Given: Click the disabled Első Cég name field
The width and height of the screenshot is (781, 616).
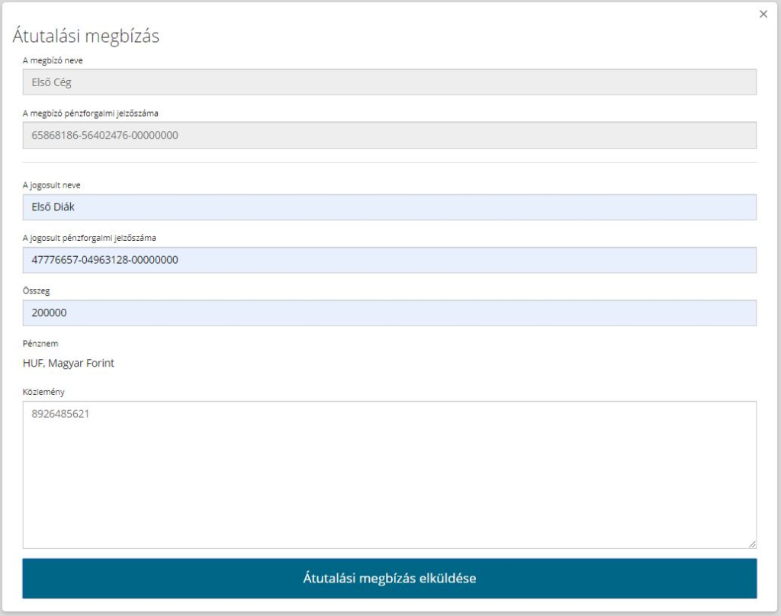Looking at the screenshot, I should (389, 82).
